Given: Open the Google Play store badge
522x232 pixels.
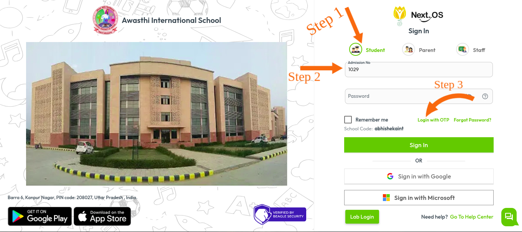Looking at the screenshot, I should tap(40, 216).
